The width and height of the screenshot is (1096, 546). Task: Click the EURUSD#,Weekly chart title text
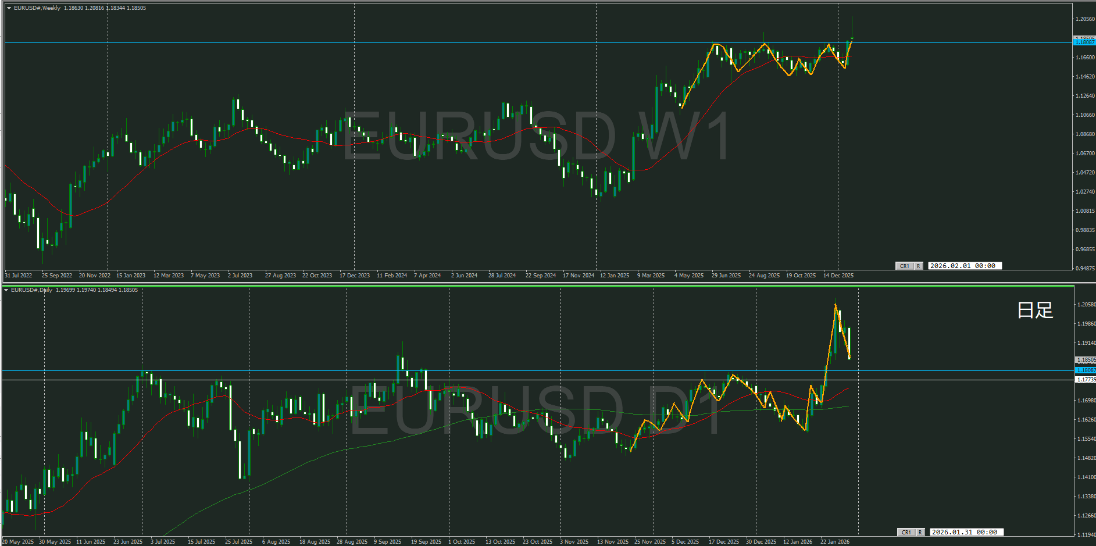coord(37,8)
